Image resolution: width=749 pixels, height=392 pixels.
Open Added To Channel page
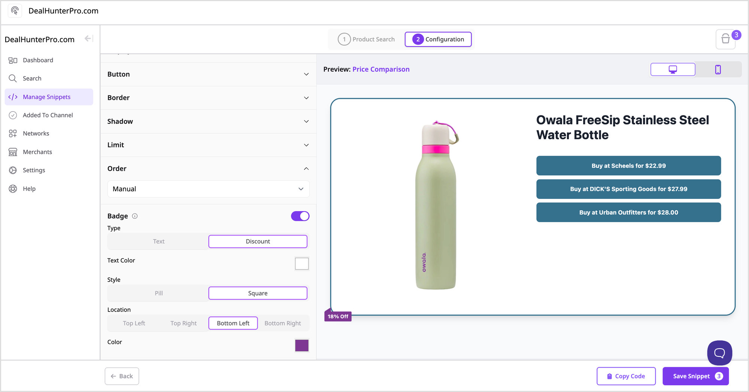click(49, 115)
